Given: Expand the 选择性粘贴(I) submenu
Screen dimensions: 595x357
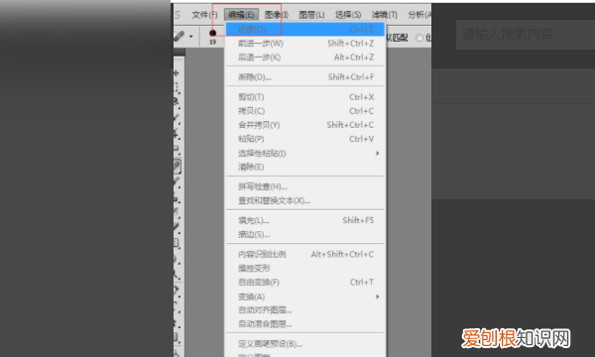Looking at the screenshot, I should [305, 154].
